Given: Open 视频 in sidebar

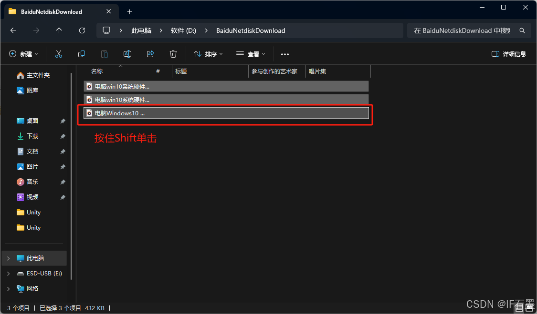Looking at the screenshot, I should click(x=27, y=197).
